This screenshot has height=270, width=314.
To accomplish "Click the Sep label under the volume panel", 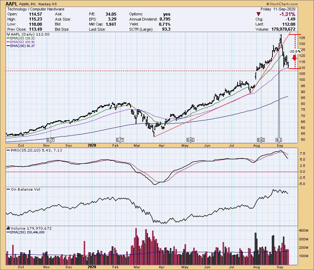I will [280, 267].
